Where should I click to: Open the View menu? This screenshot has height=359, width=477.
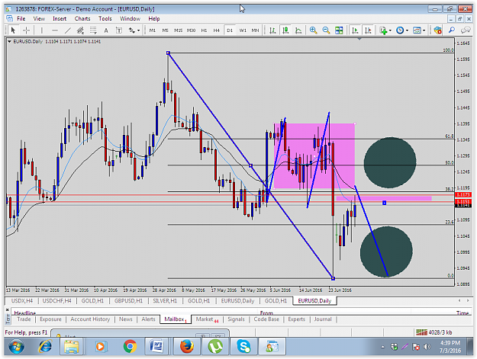tap(39, 18)
